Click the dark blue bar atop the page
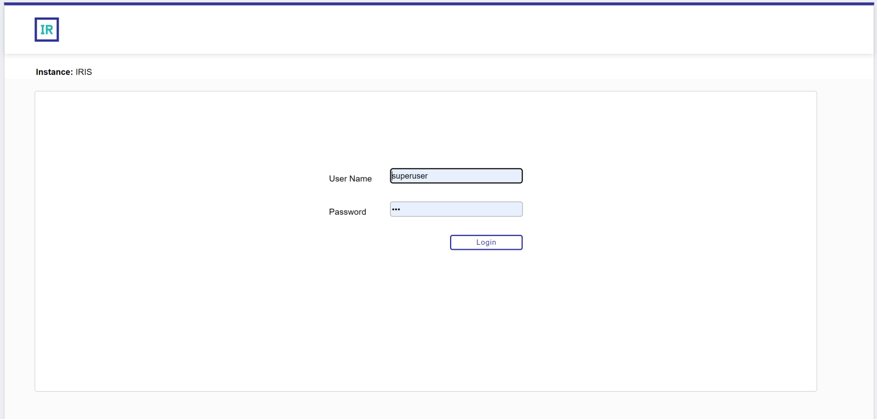The height and width of the screenshot is (419, 877). pyautogui.click(x=438, y=4)
